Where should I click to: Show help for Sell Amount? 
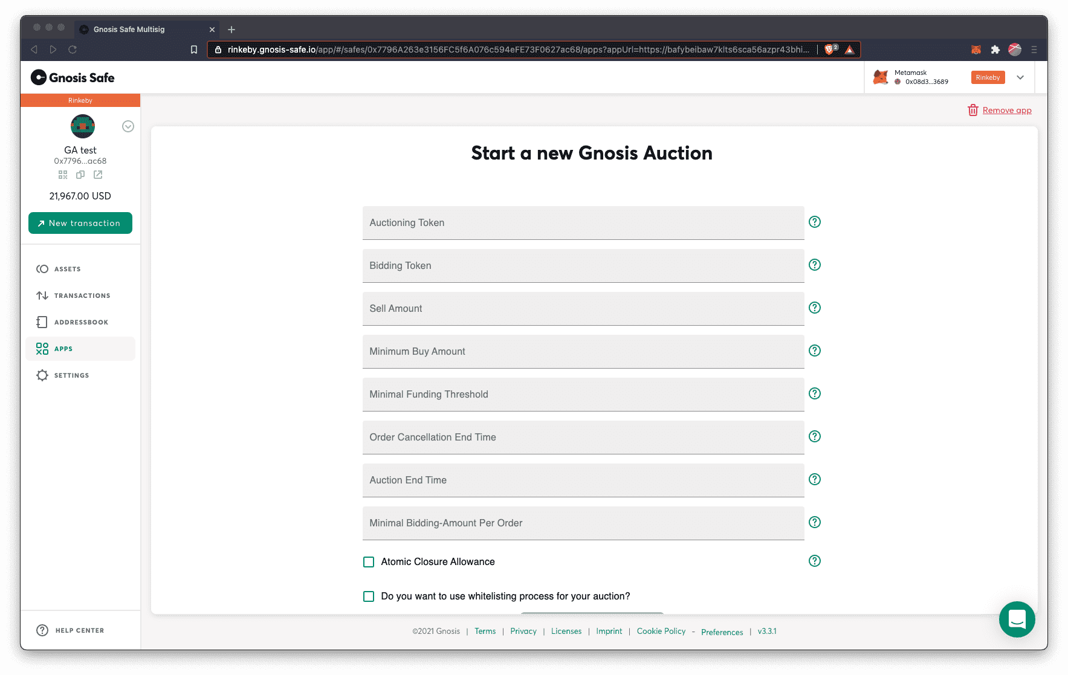815,308
